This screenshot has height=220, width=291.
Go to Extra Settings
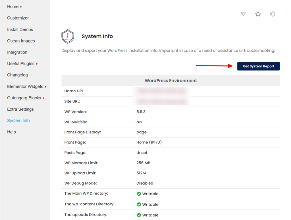click(20, 109)
